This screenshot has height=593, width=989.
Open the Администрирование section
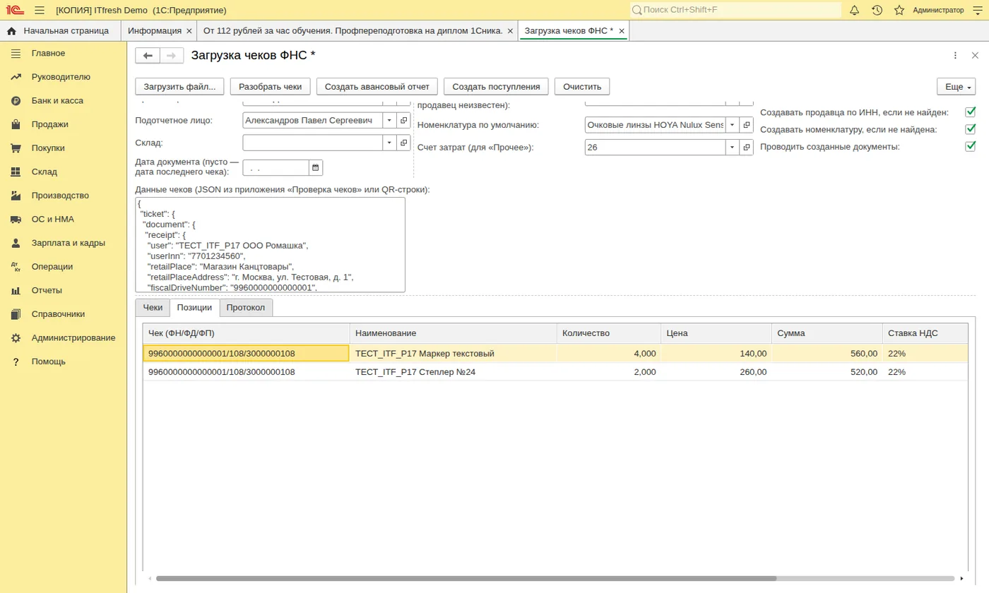(73, 338)
